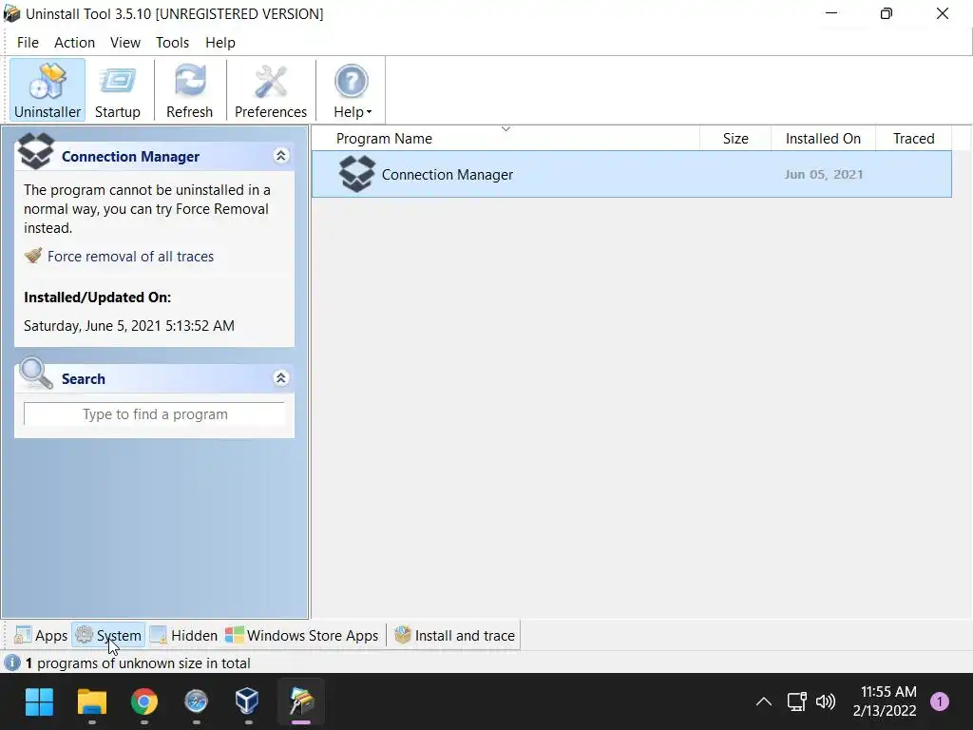The width and height of the screenshot is (973, 730).
Task: Open File Explorer from taskbar
Action: pos(92,702)
